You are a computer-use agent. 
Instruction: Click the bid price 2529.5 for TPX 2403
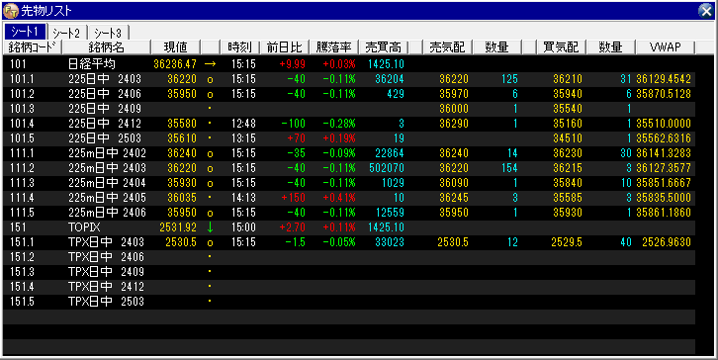pyautogui.click(x=567, y=242)
